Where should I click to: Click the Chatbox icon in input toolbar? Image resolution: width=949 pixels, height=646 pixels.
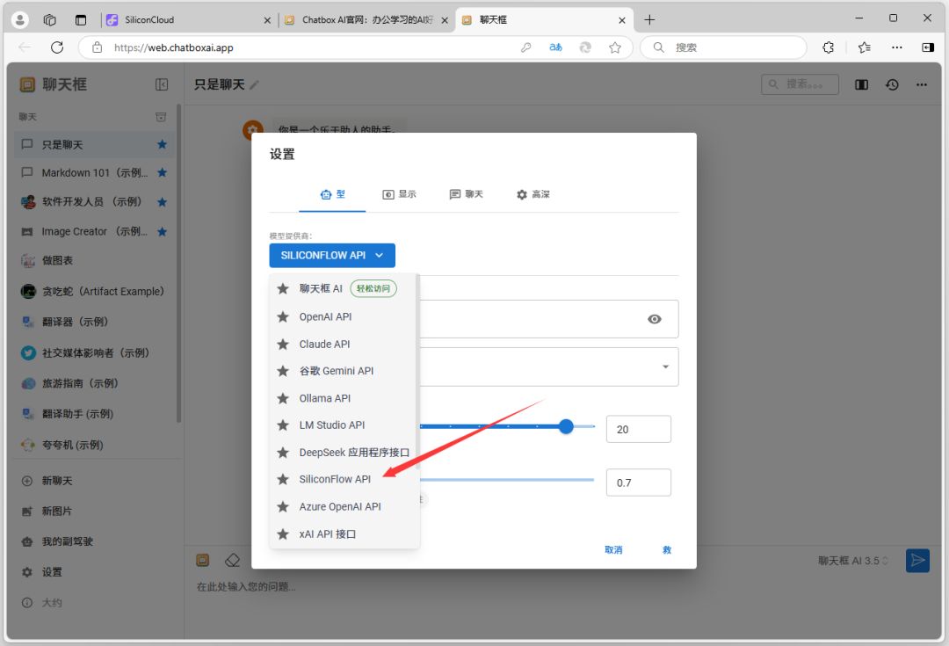203,561
